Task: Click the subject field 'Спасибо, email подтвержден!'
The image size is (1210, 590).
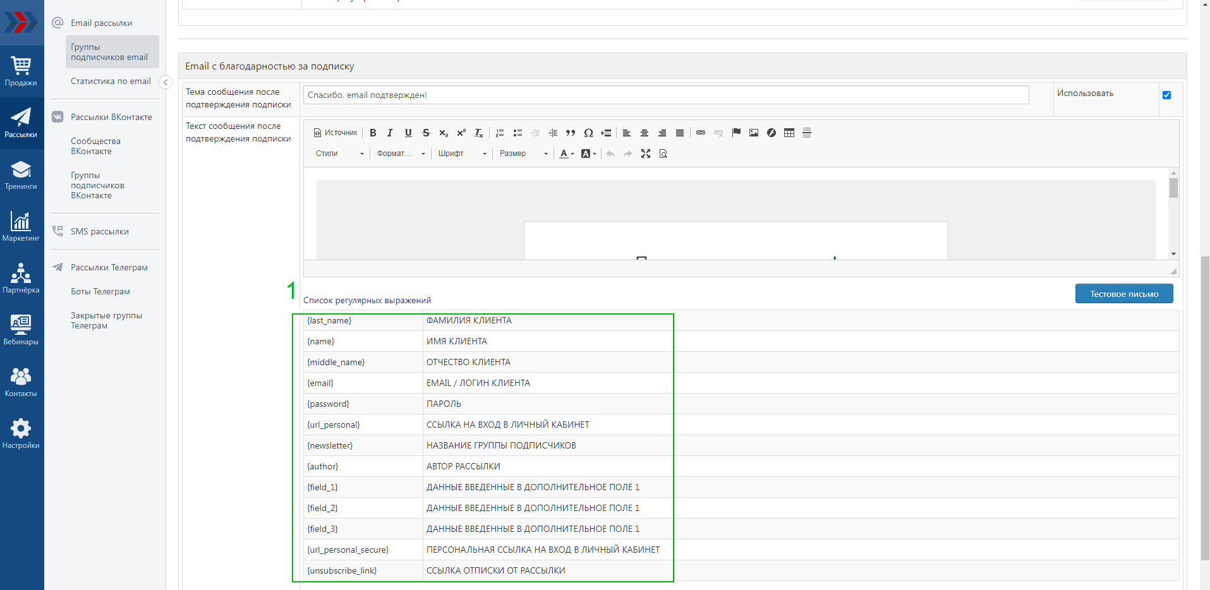Action: 665,95
